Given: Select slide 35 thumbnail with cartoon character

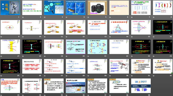Looking at the screenshot, I should (54, 86).
